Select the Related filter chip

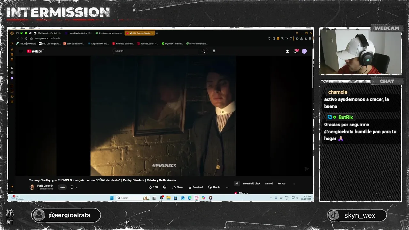coord(269,184)
